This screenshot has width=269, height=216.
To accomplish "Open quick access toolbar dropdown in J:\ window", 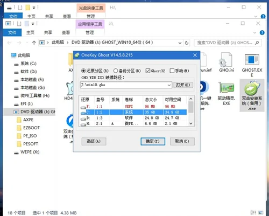I will (x=33, y=24).
